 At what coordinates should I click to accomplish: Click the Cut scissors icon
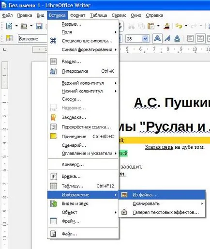[x=131, y=26]
